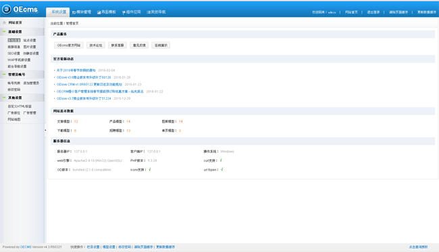Open 底部信息 in the sidebar
The width and height of the screenshot is (439, 252).
(14, 47)
